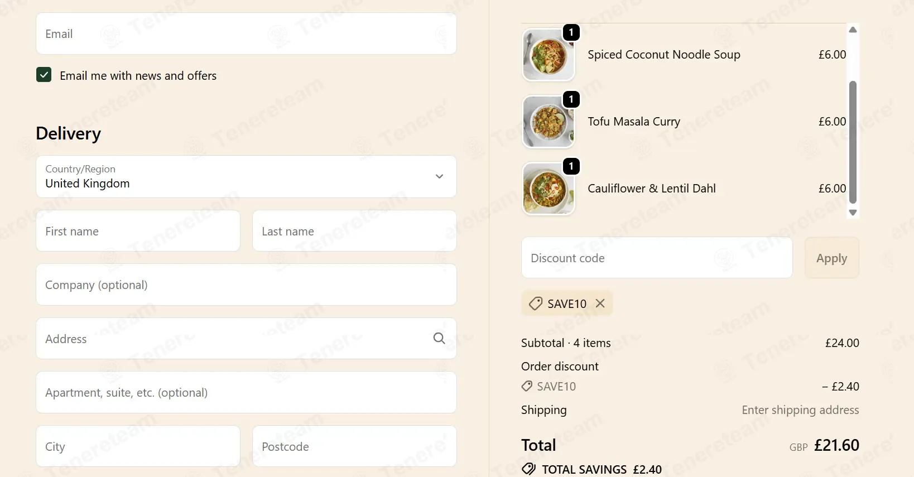914x477 pixels.
Task: Remove the SAVE10 discount code
Action: coord(600,303)
